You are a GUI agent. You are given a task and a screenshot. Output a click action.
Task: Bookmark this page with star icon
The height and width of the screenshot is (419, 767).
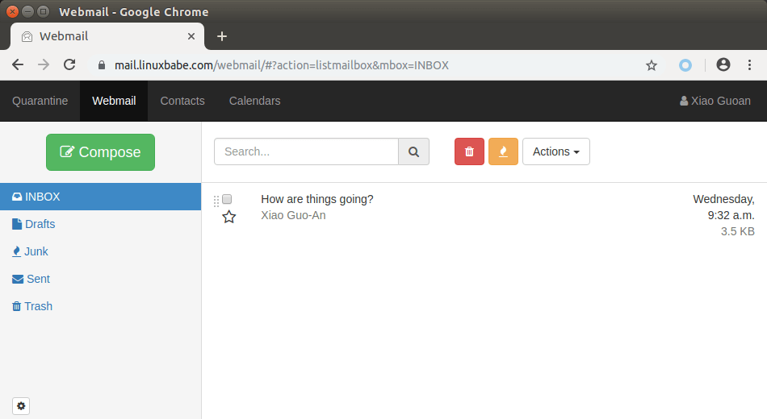coord(652,65)
